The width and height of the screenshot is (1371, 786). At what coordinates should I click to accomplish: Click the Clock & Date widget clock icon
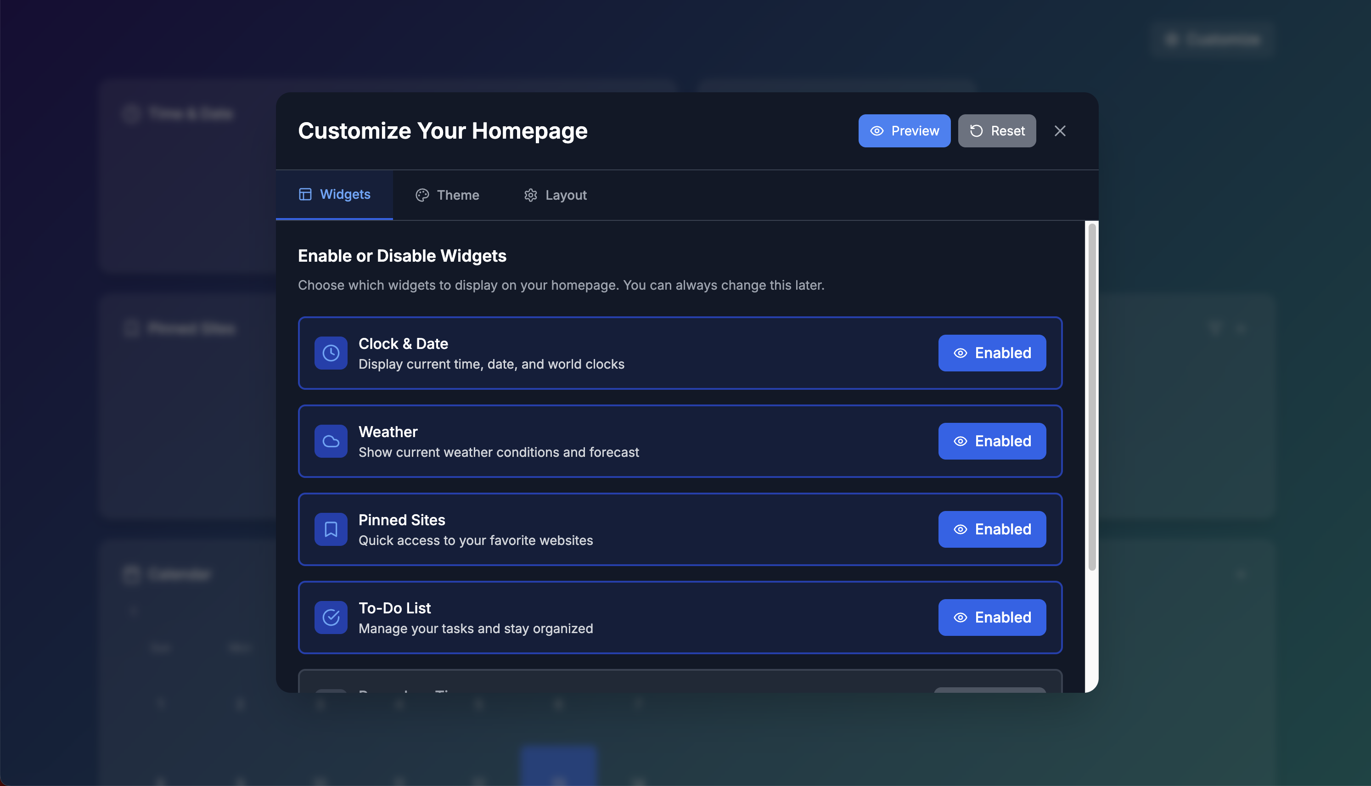click(x=331, y=353)
